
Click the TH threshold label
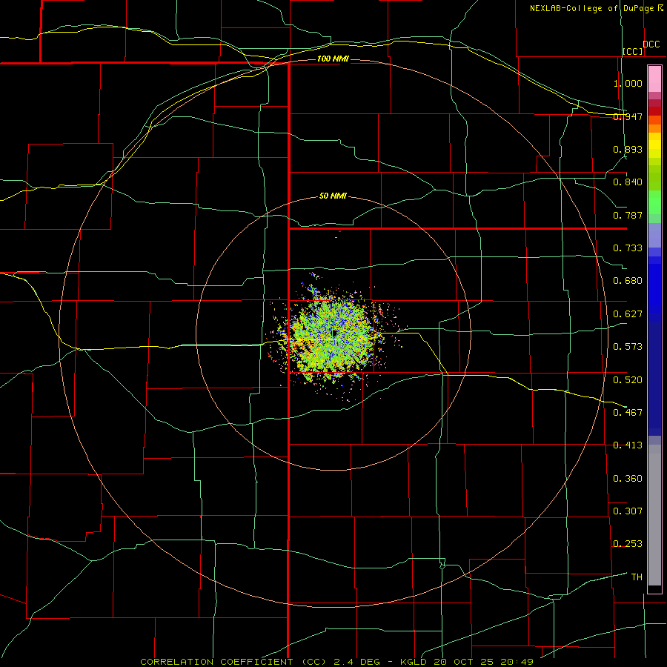point(637,577)
